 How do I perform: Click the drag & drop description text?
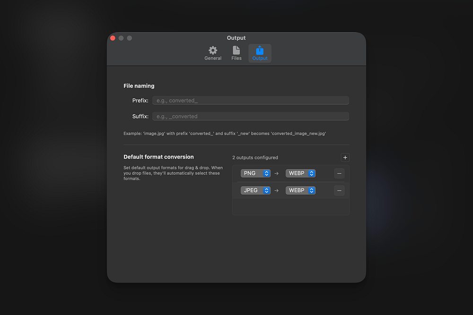173,173
